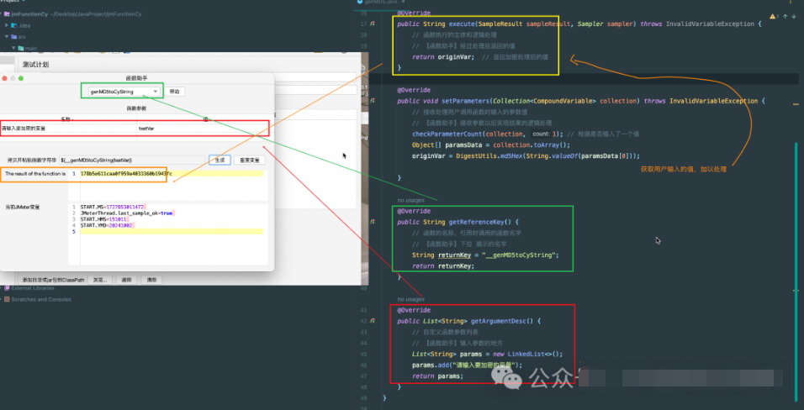Click the params.add code line

[x=467, y=365]
